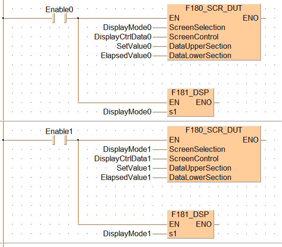Select the Enable1 contact label text
This screenshot has width=282, height=247.
point(59,131)
